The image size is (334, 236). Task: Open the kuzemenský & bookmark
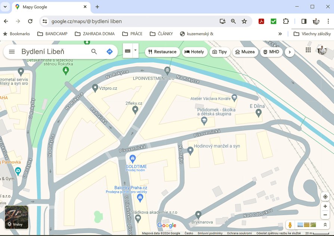point(197,34)
